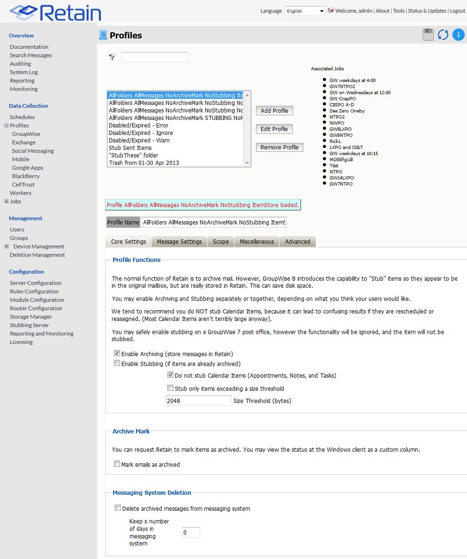Open the Scope tab
Viewport: 467px width, 559px height.
point(221,241)
